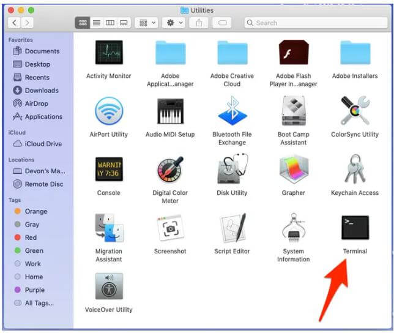Select Remote Disc in Locations

point(38,184)
